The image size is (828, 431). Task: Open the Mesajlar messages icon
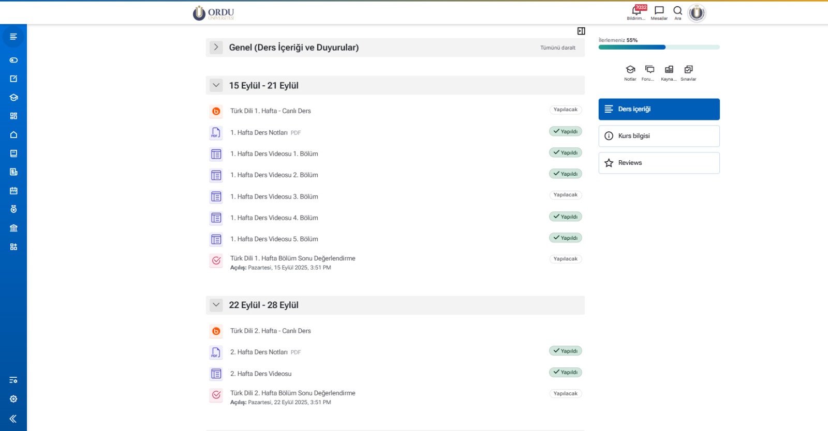point(659,11)
